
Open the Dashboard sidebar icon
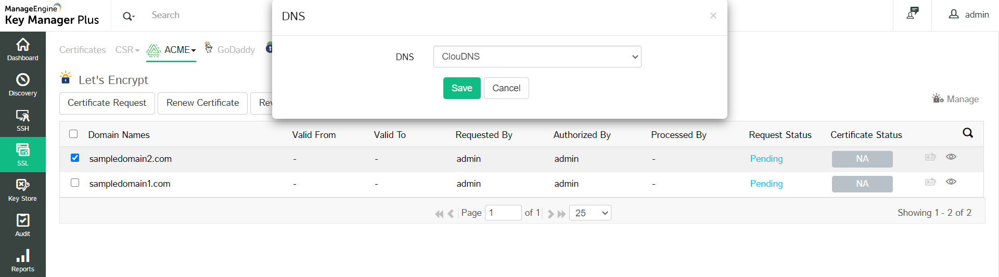(23, 49)
